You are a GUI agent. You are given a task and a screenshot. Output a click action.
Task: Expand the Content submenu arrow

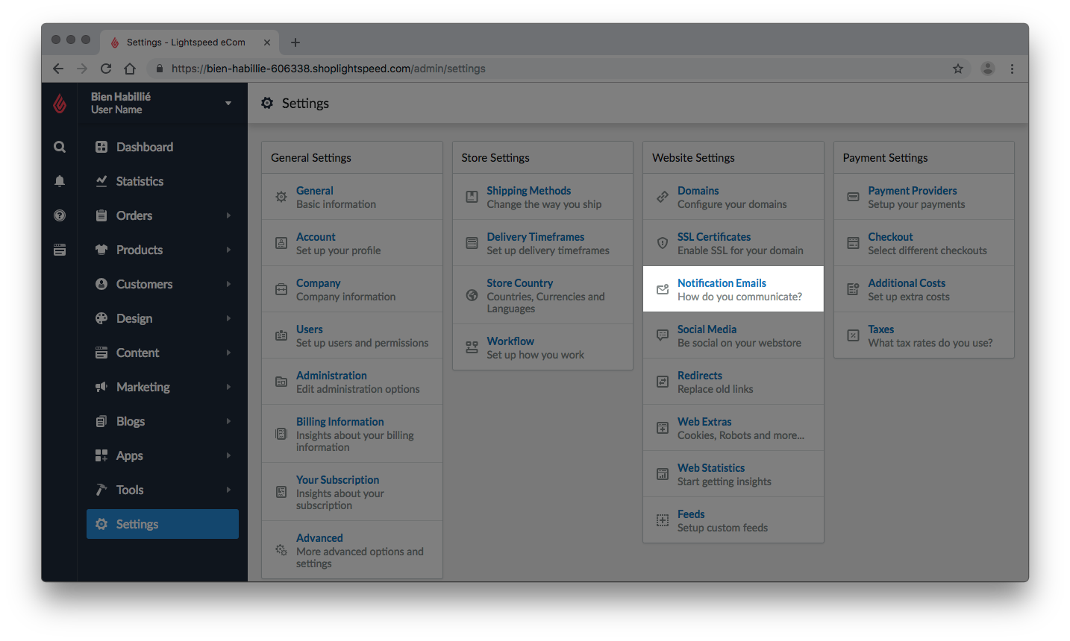tap(228, 353)
